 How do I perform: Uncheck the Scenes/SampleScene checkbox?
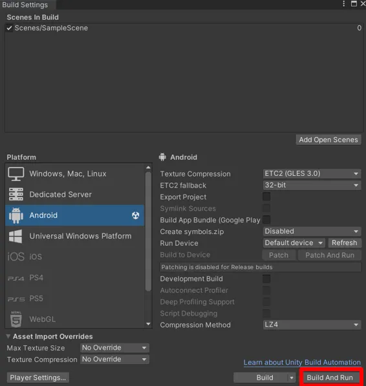point(9,28)
